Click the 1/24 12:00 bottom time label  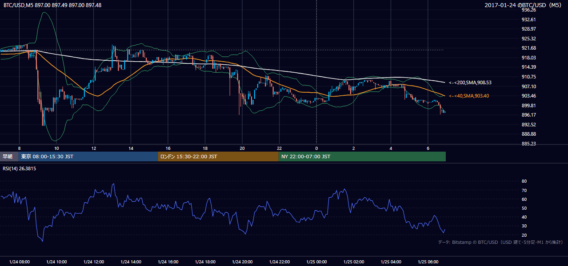pyautogui.click(x=94, y=262)
